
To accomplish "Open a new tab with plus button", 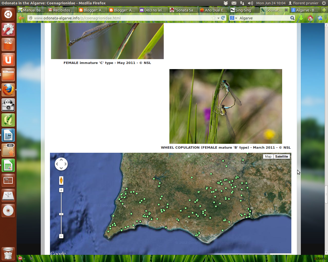I will click(324, 10).
